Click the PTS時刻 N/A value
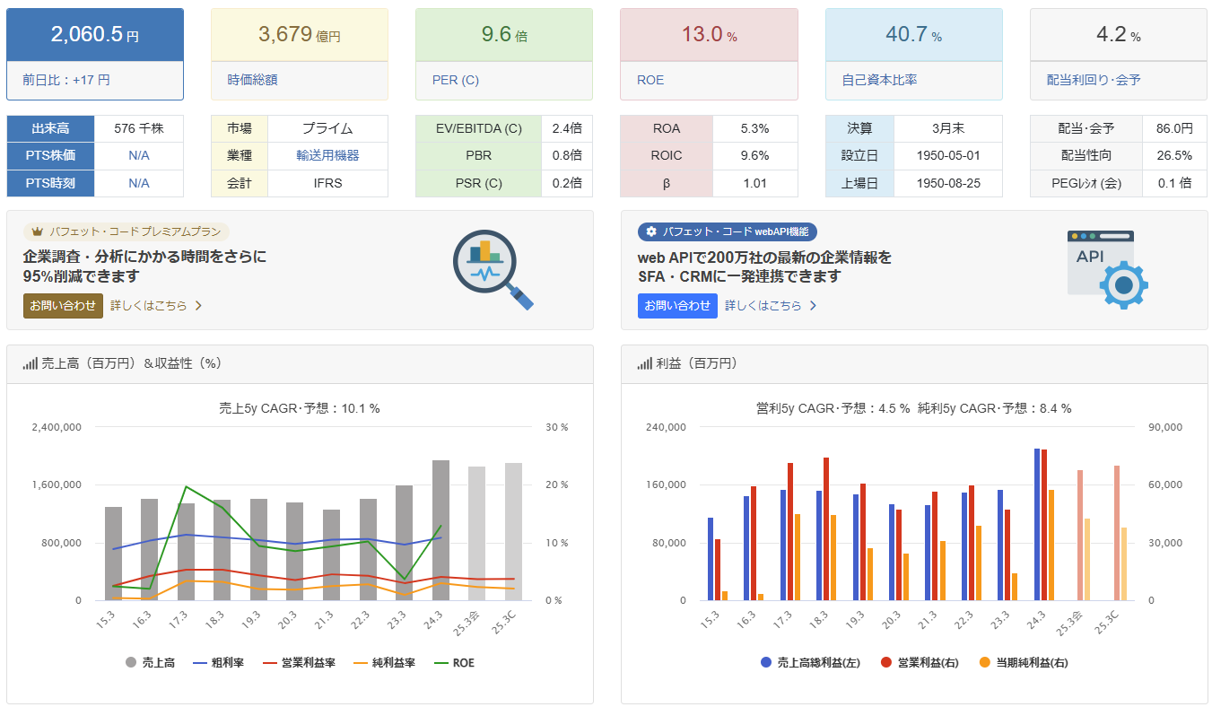The width and height of the screenshot is (1212, 707). coord(139,183)
